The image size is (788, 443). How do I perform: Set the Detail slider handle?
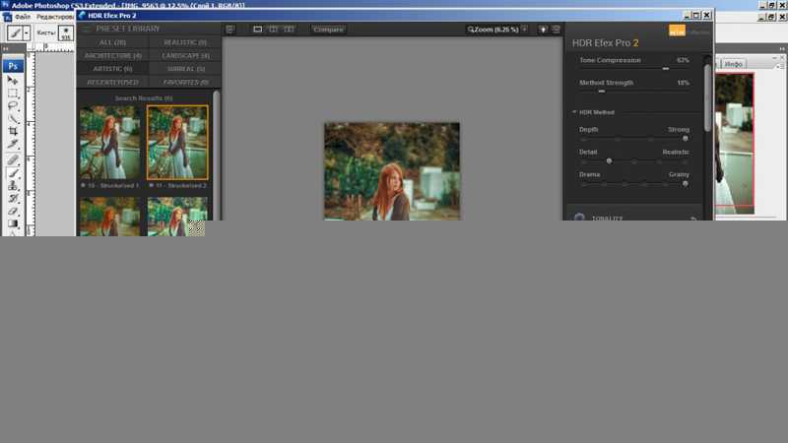(609, 160)
